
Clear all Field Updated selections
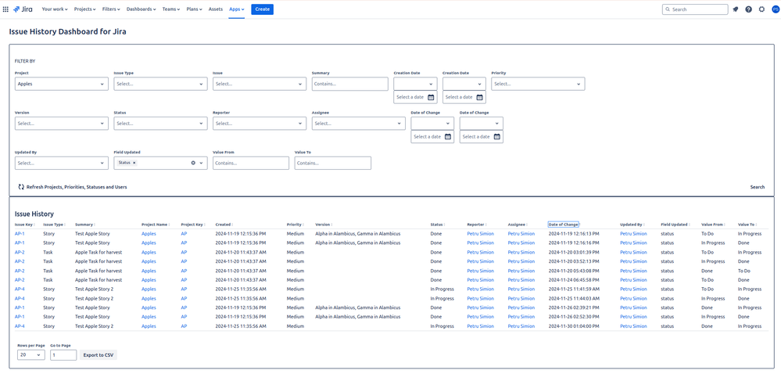[193, 163]
